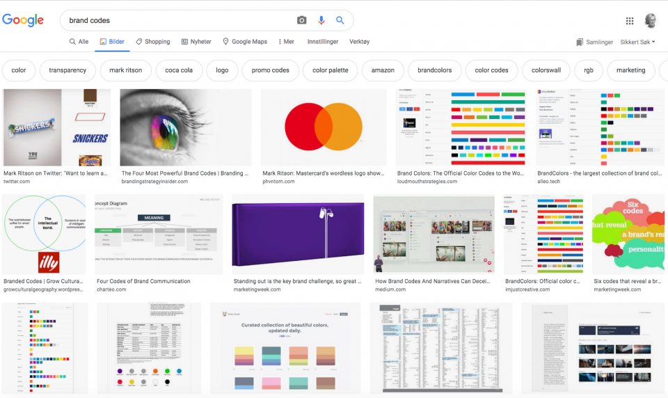Open Innstillinger settings menu
The image size is (668, 398).
click(x=323, y=42)
